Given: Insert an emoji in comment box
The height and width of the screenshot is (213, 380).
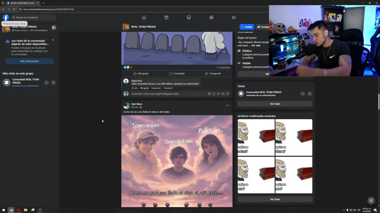Looking at the screenshot, I should tap(214, 94).
